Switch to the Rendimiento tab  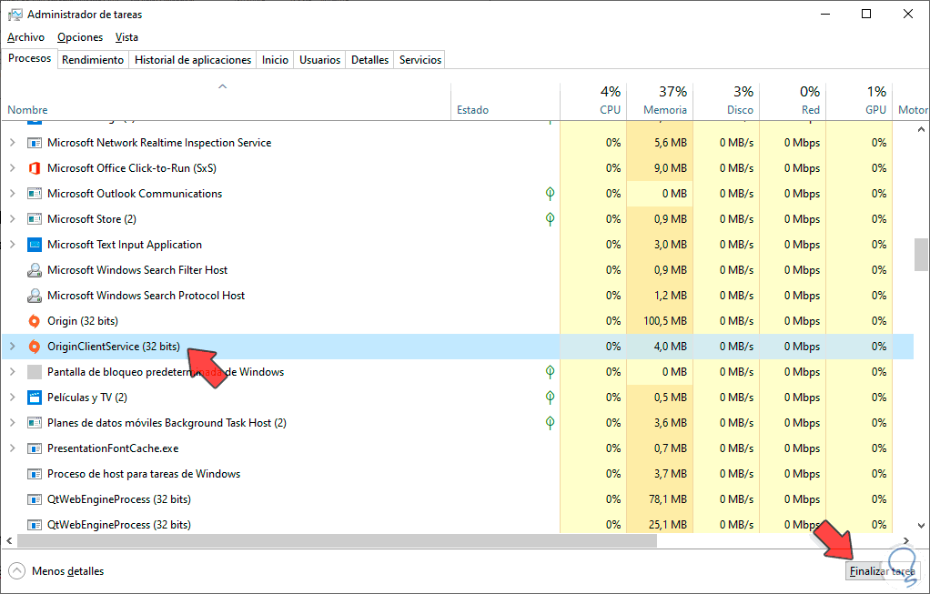coord(93,60)
